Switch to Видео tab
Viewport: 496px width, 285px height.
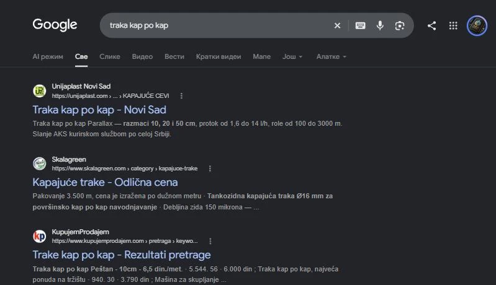click(x=142, y=56)
